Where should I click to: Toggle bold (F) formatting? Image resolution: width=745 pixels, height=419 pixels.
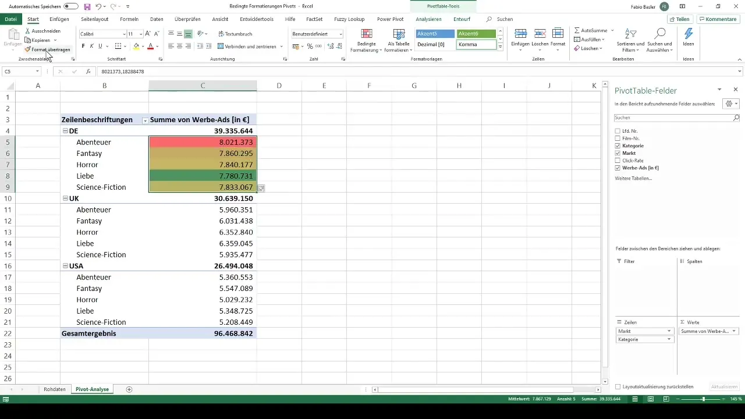(83, 46)
